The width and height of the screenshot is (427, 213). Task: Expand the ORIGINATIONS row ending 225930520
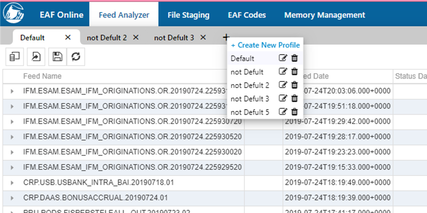[x=12, y=137]
